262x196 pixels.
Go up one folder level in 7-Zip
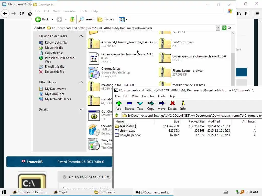coord(117,115)
